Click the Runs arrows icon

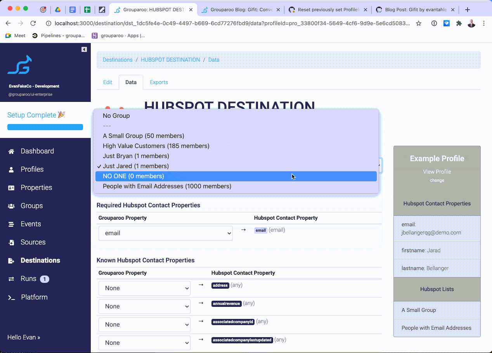[x=11, y=279]
